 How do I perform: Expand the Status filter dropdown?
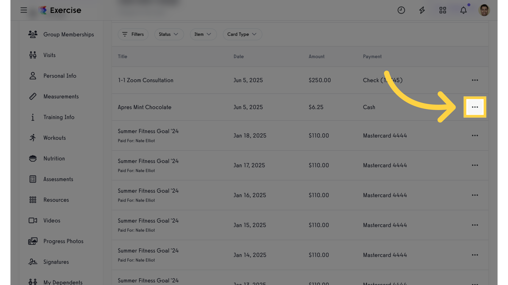(x=169, y=34)
